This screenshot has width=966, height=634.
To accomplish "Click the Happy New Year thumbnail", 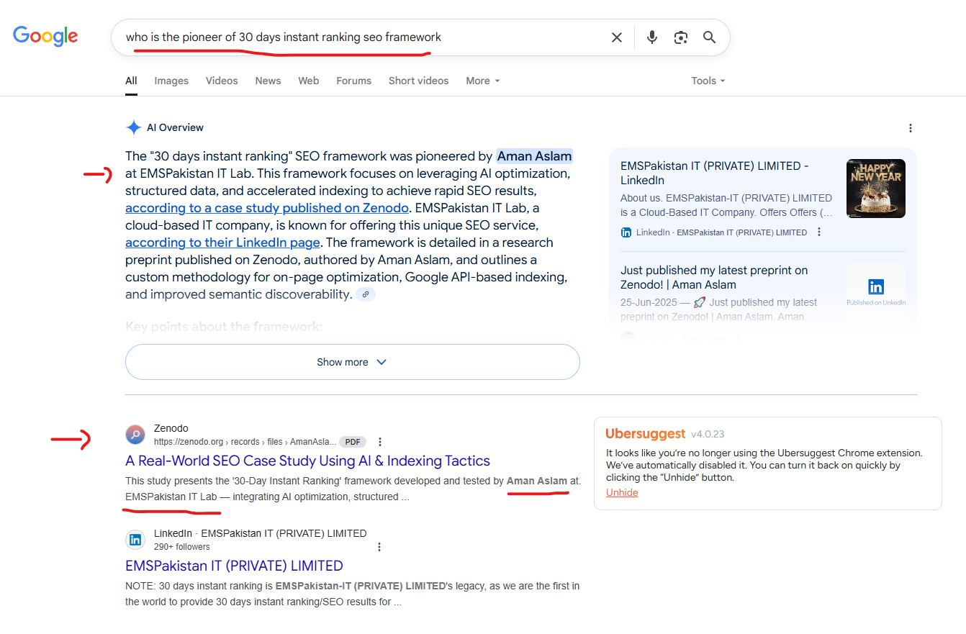I will [x=875, y=189].
